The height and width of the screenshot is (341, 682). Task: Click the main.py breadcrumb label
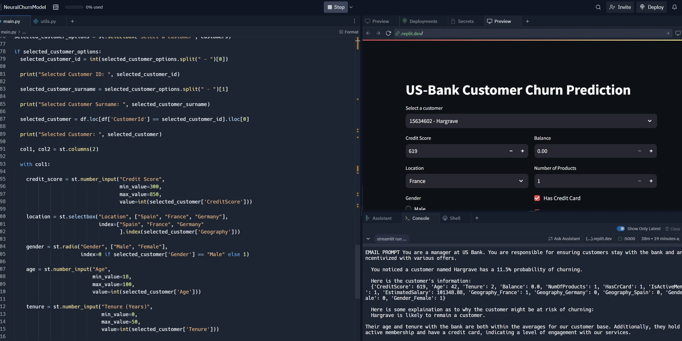click(x=8, y=32)
